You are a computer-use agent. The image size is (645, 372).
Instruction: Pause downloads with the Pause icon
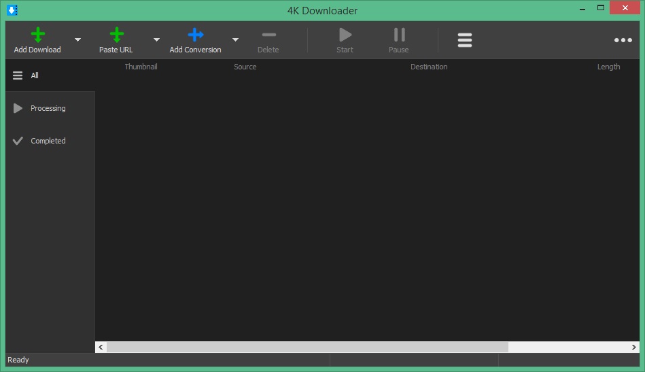tap(400, 35)
